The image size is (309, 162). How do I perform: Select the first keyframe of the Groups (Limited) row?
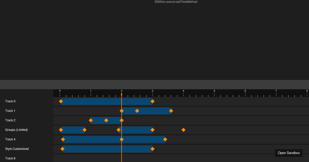61,130
